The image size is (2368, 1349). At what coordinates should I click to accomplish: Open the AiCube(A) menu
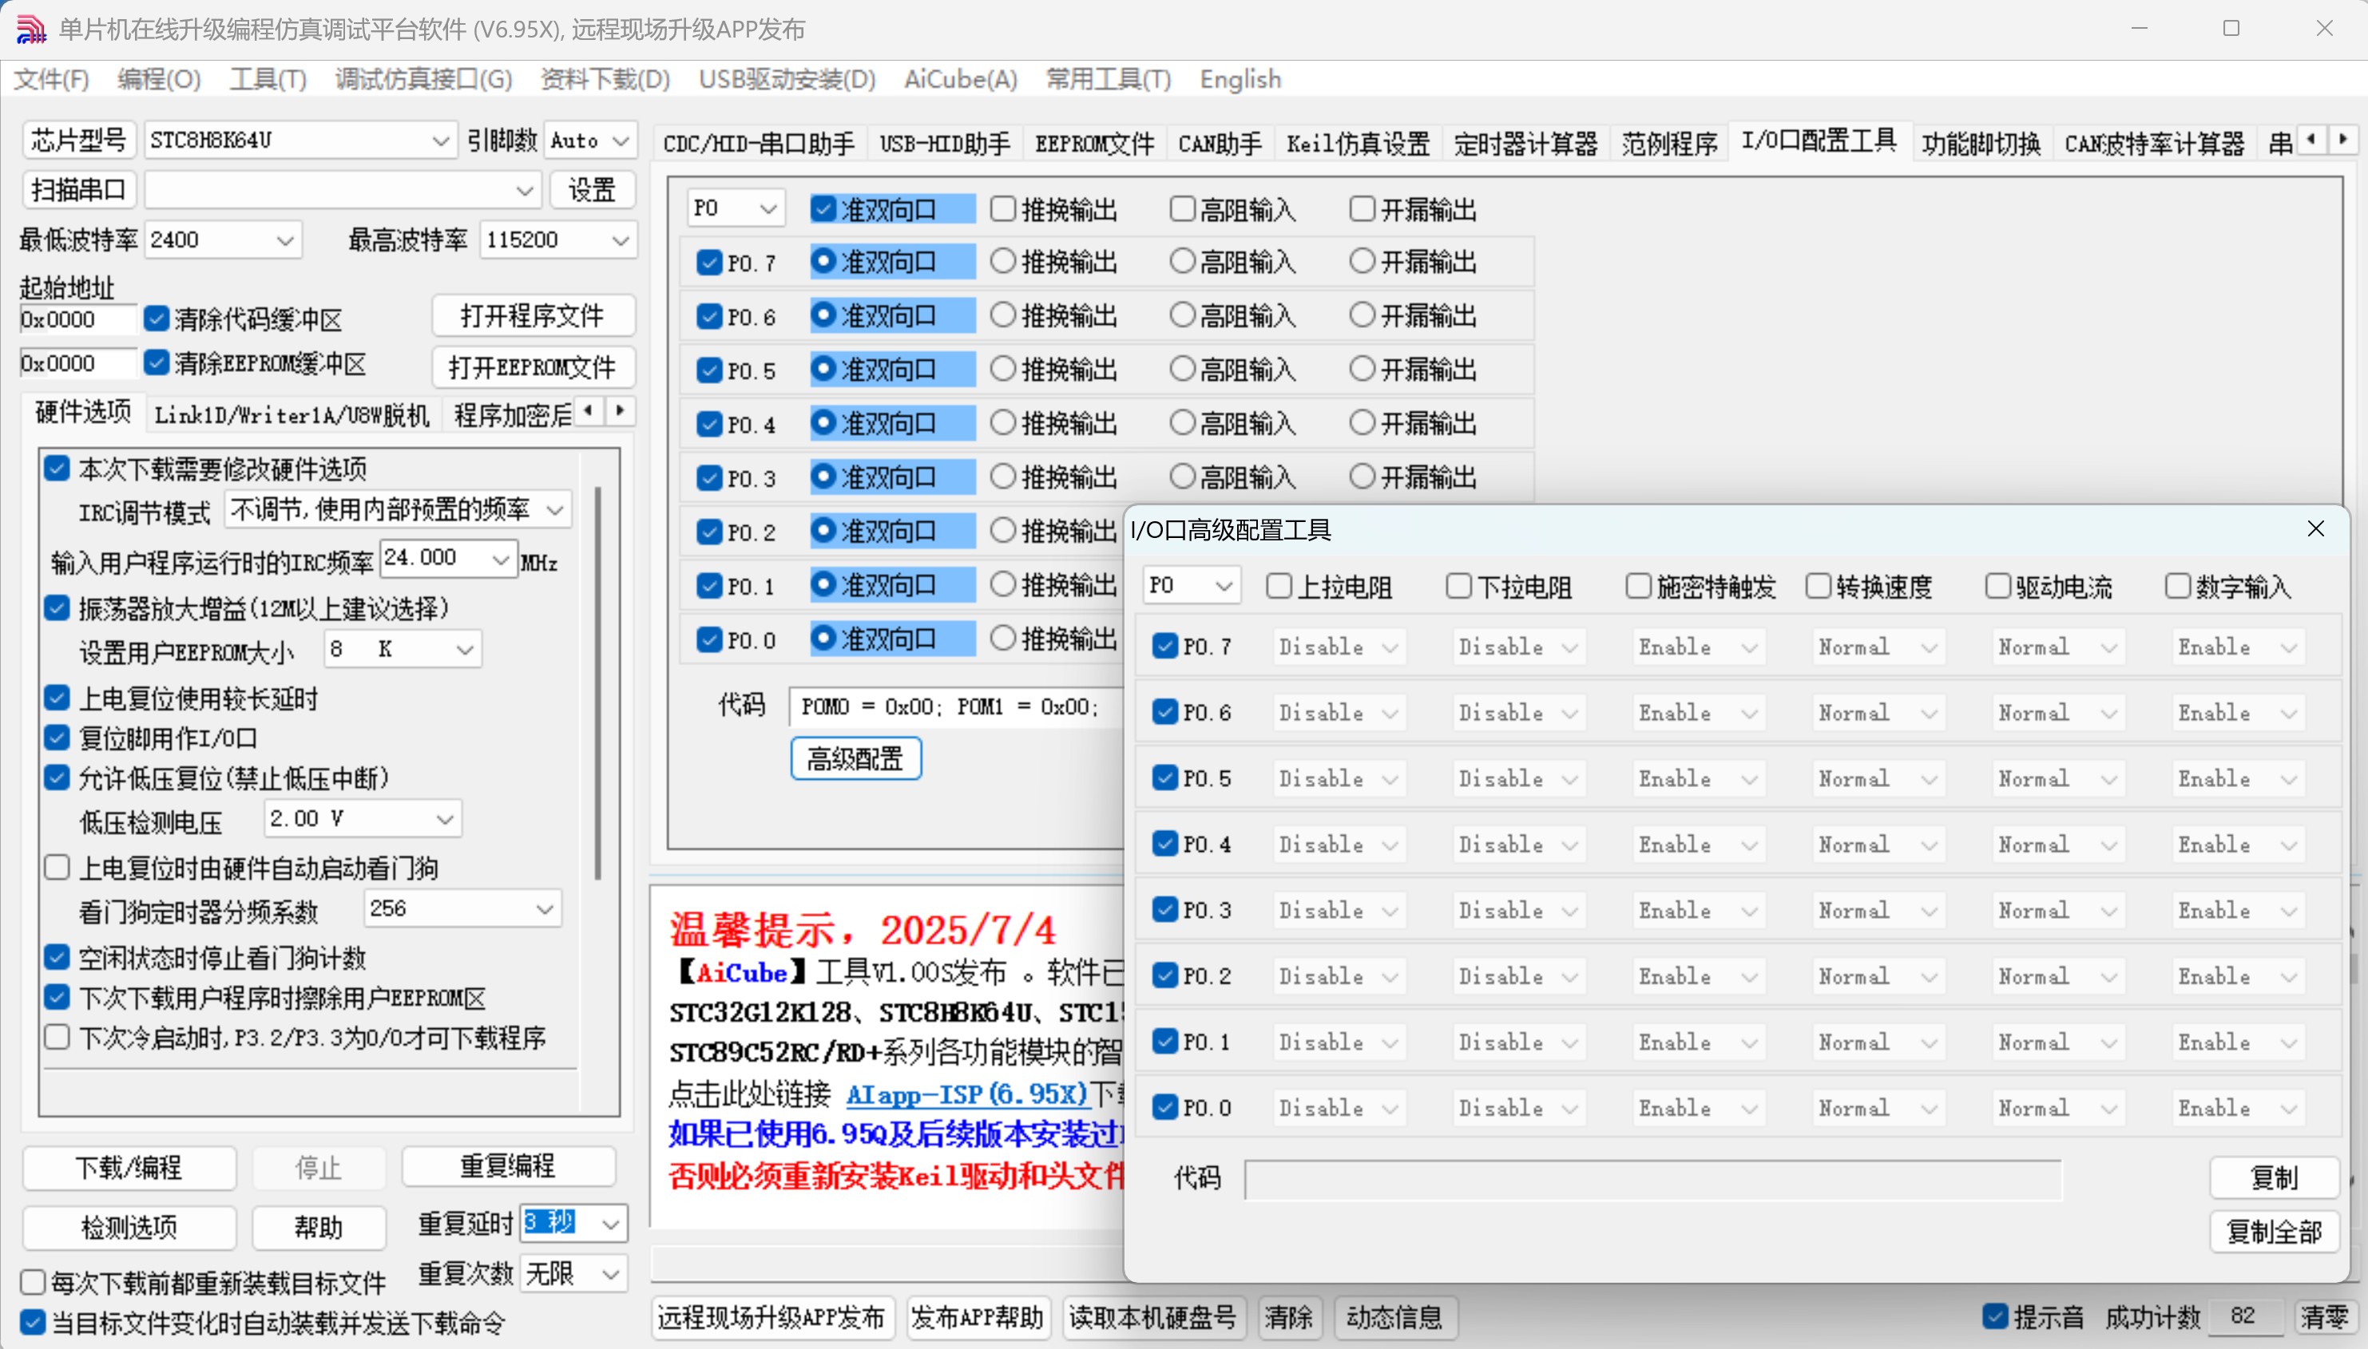960,79
